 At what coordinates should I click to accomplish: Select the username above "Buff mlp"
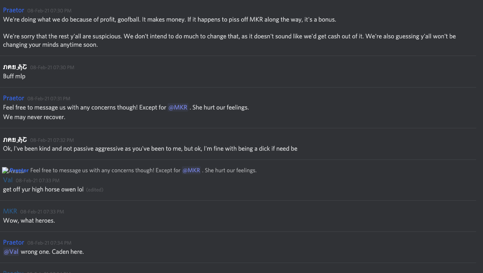point(15,67)
